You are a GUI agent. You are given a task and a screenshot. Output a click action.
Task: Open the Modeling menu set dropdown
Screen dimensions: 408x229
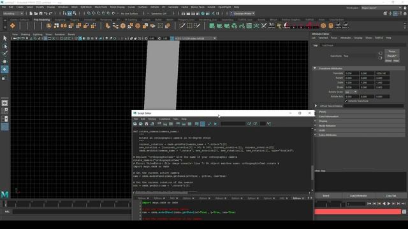pyautogui.click(x=13, y=13)
